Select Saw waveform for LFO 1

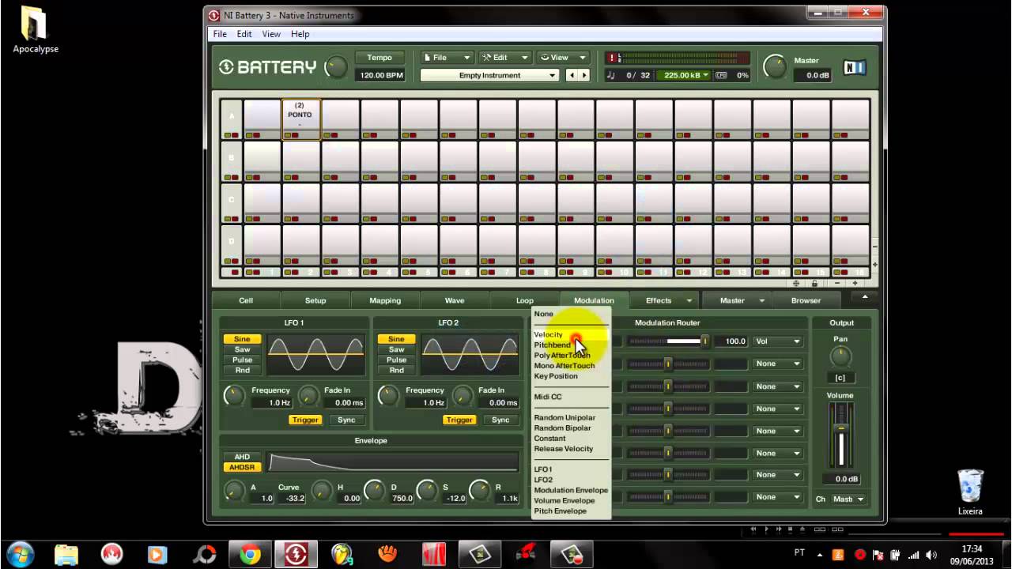pos(242,349)
